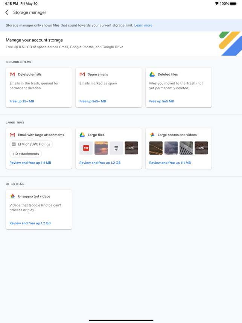Click Drive icon beside Large files
This screenshot has height=323, width=242.
coord(82,135)
